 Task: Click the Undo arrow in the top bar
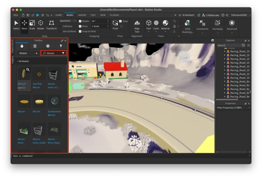pos(48,15)
